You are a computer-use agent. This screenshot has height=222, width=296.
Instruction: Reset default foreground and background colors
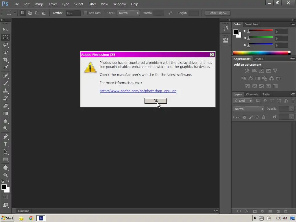tap(2, 181)
